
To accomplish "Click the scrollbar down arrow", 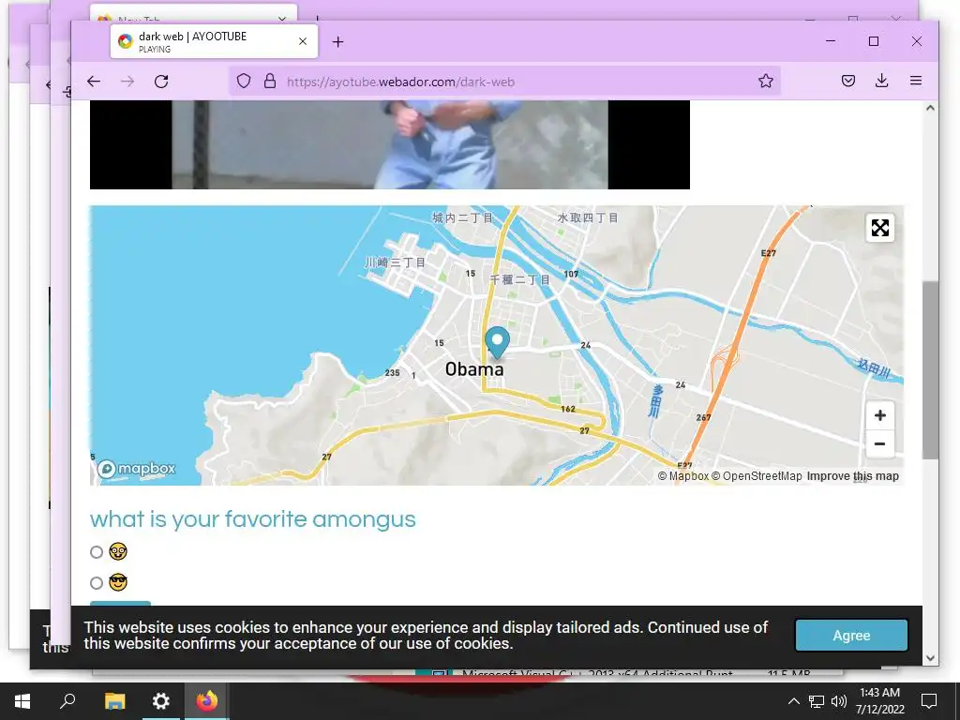I will [x=930, y=659].
